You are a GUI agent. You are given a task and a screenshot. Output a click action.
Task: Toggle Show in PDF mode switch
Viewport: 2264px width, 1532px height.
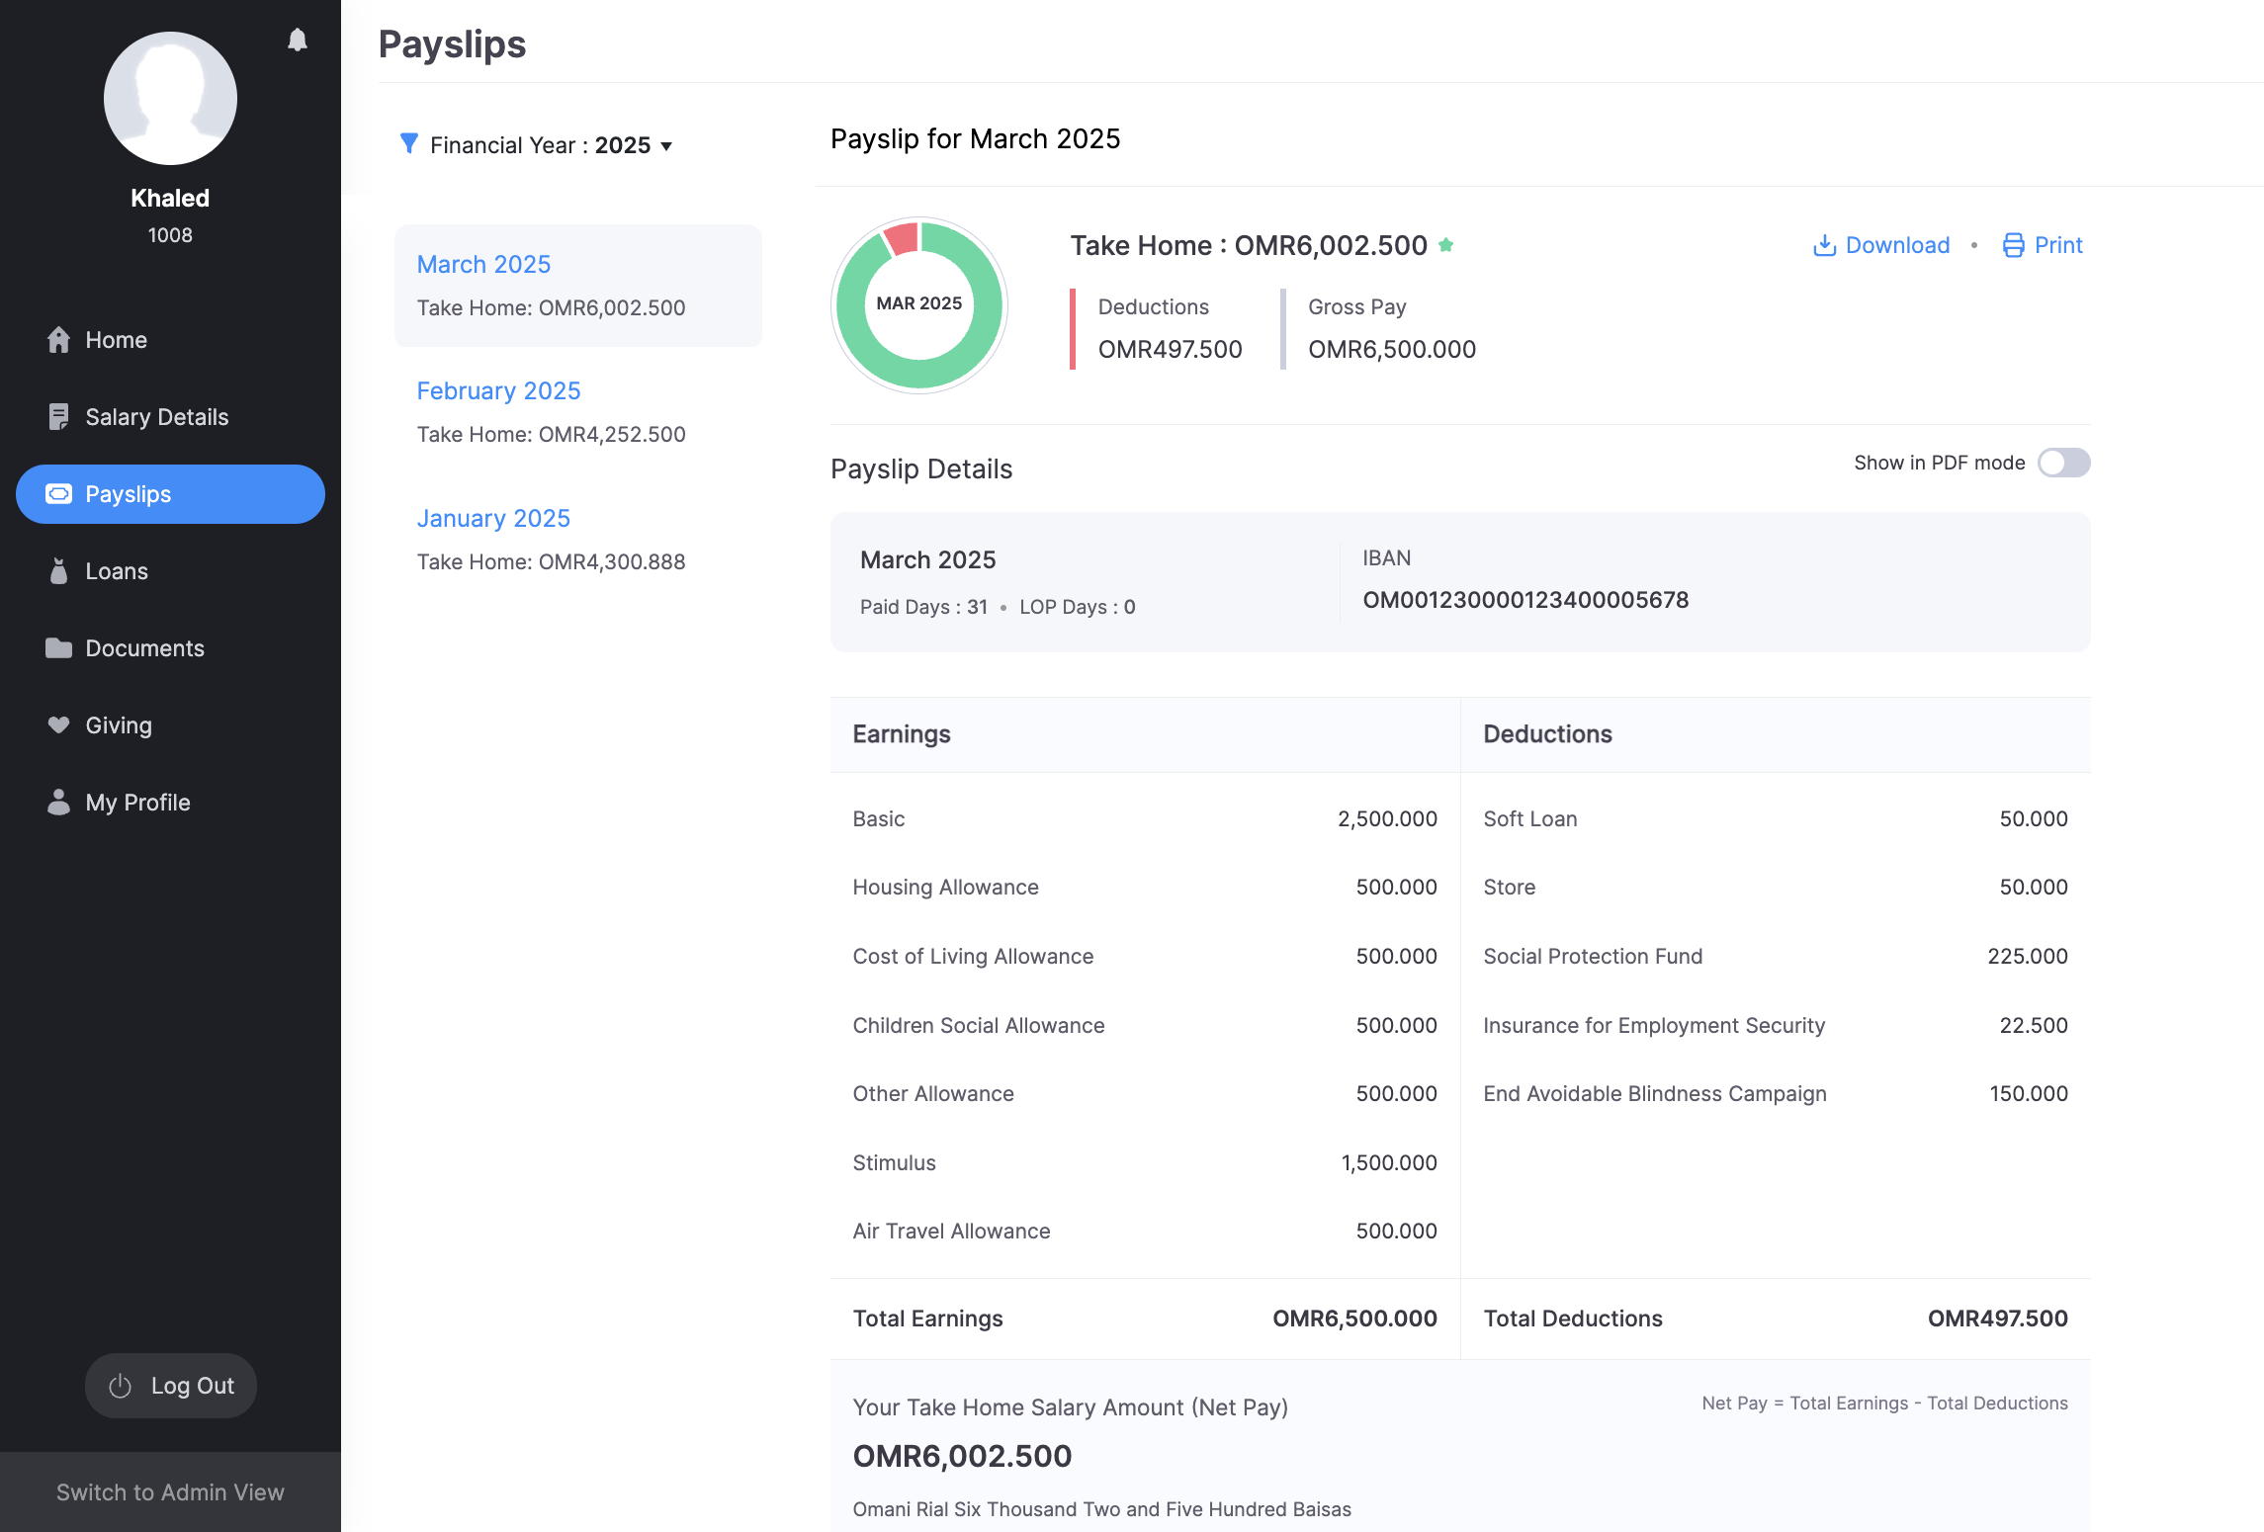pos(2063,463)
